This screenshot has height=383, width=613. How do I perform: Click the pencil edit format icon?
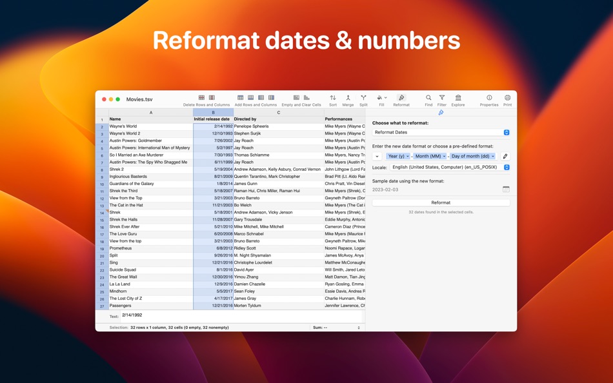point(505,156)
